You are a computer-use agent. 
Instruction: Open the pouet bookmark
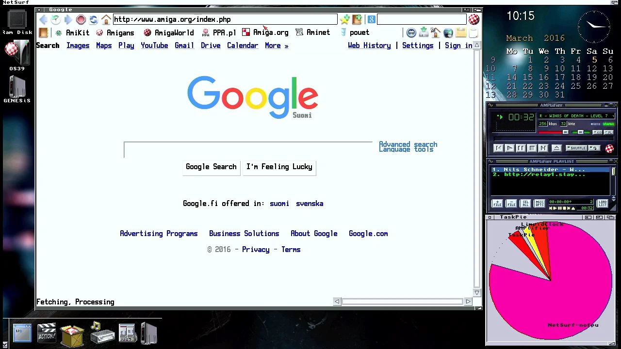pyautogui.click(x=355, y=32)
